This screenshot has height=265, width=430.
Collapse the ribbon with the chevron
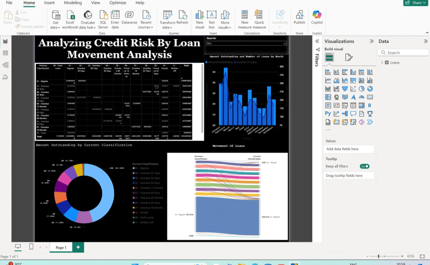point(427,33)
